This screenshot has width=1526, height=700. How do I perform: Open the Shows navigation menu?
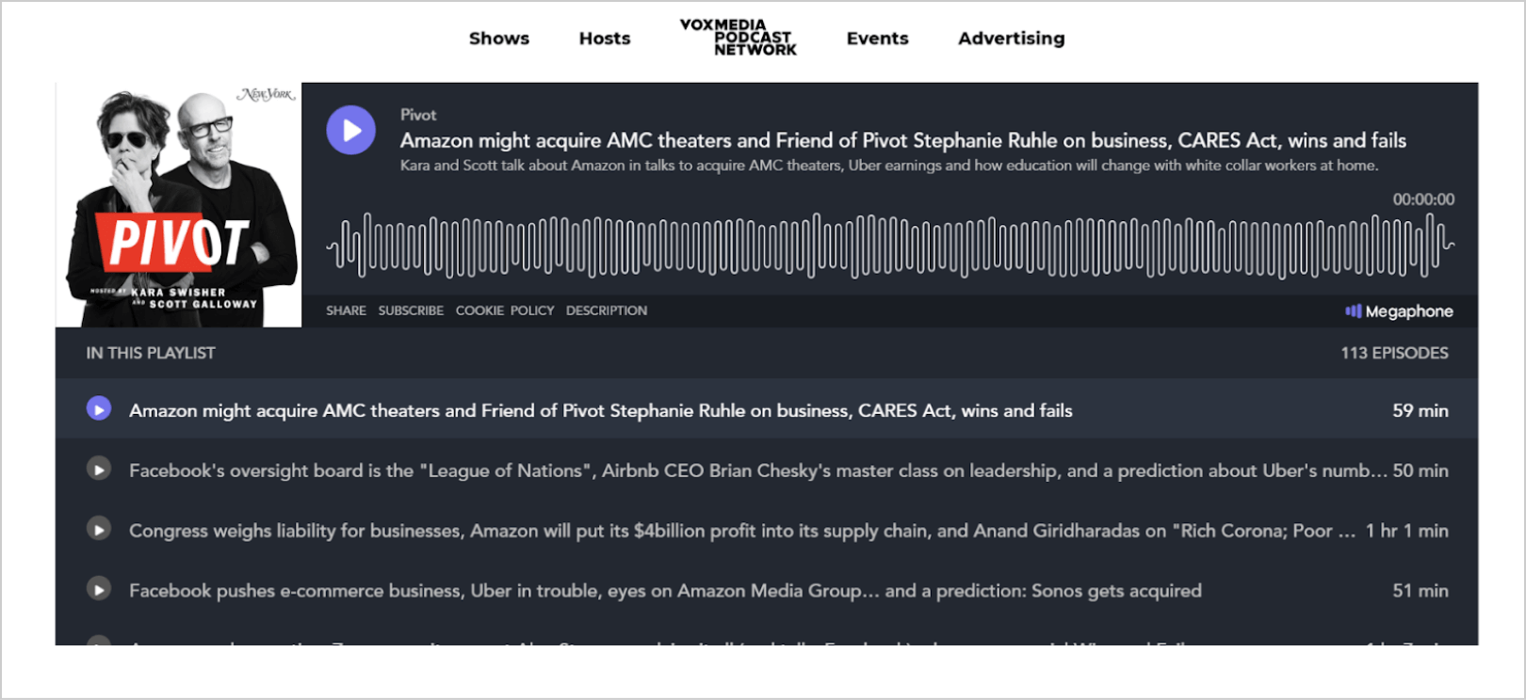coord(499,39)
